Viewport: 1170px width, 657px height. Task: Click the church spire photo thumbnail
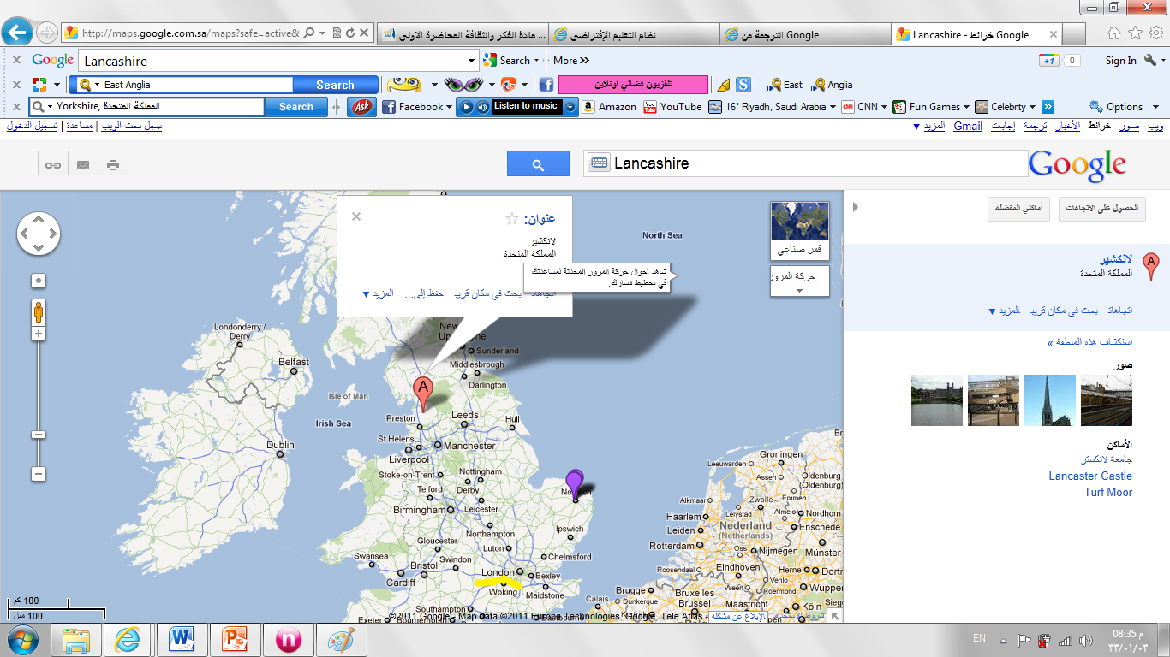1050,400
